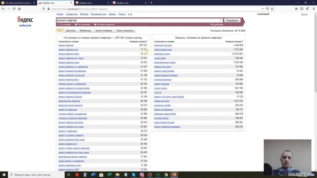Open similar query 'балкон остекление'
Screen dimensions: 317x178
(163, 110)
